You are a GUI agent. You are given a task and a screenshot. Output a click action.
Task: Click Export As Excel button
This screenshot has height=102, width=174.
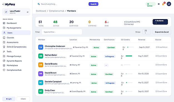(162, 32)
